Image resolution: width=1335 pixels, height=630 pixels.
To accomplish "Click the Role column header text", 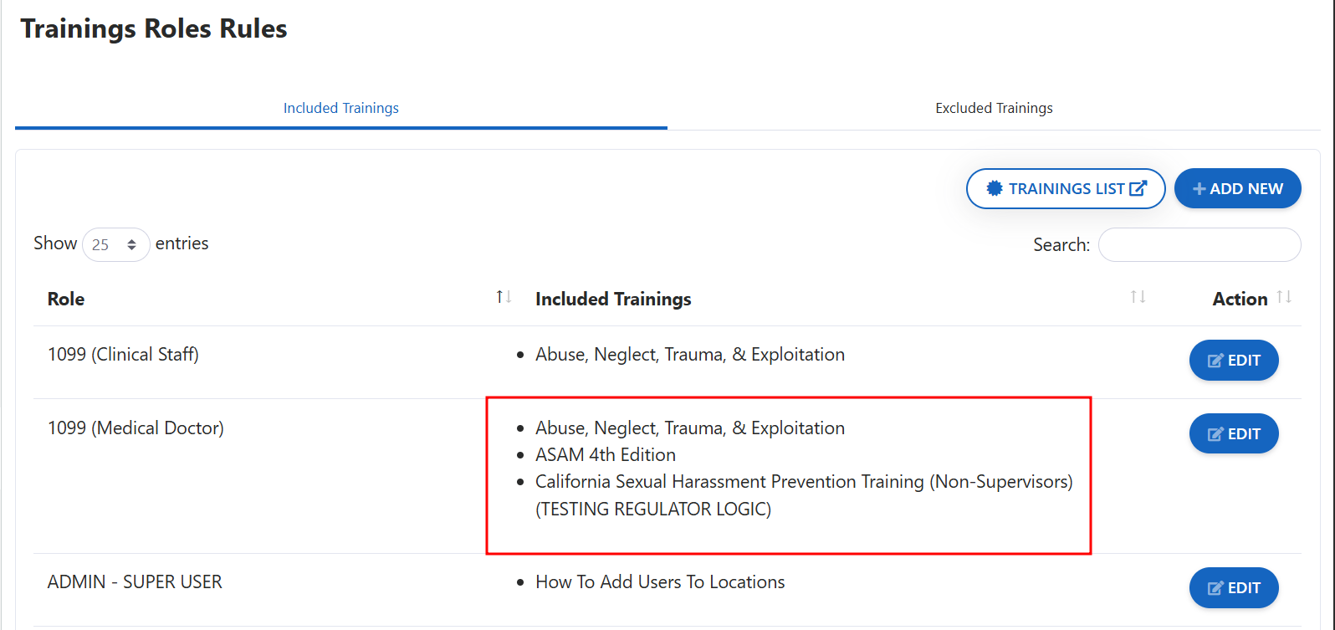I will (x=66, y=299).
